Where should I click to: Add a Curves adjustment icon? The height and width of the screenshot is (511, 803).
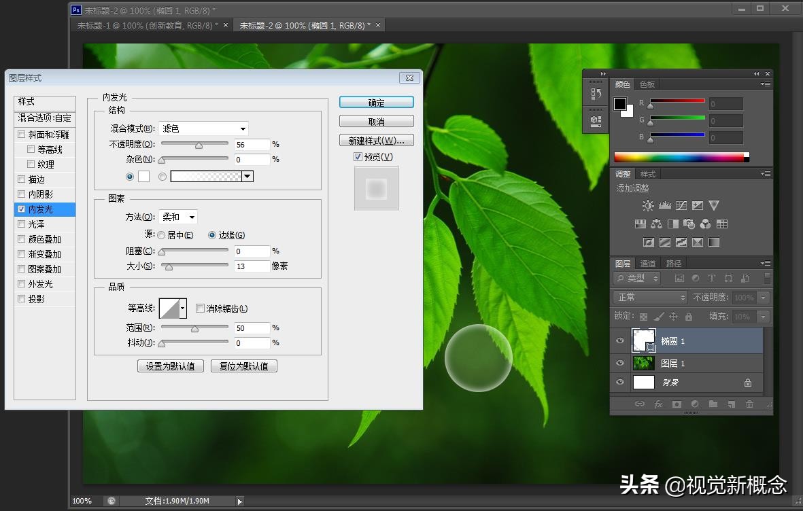[x=681, y=205]
